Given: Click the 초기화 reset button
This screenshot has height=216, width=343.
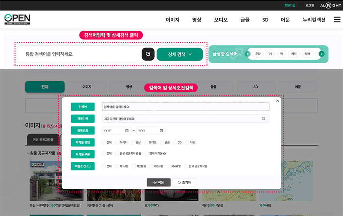Looking at the screenshot, I should click(184, 182).
